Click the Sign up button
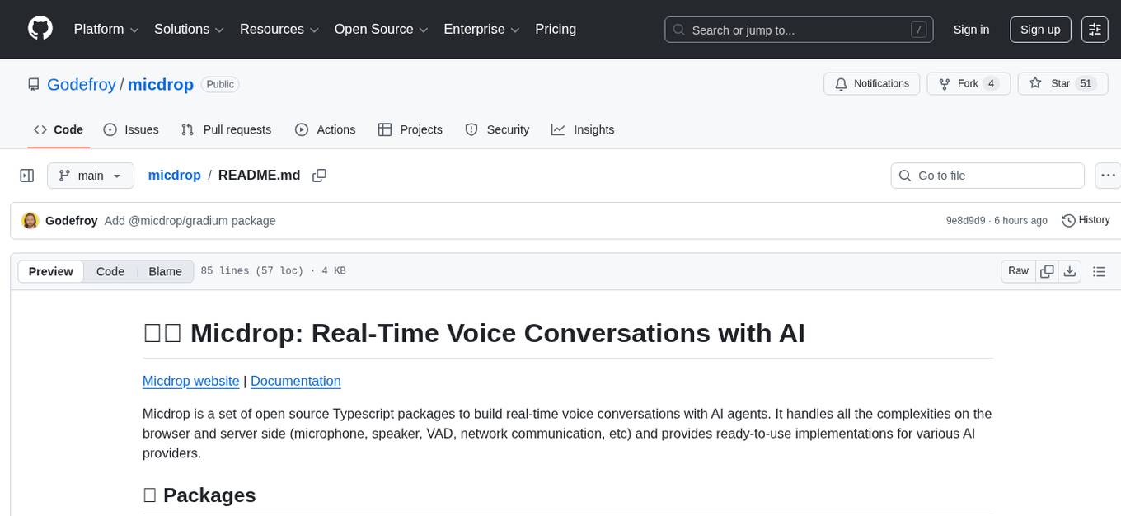Viewport: 1121px width, 516px height. point(1040,30)
